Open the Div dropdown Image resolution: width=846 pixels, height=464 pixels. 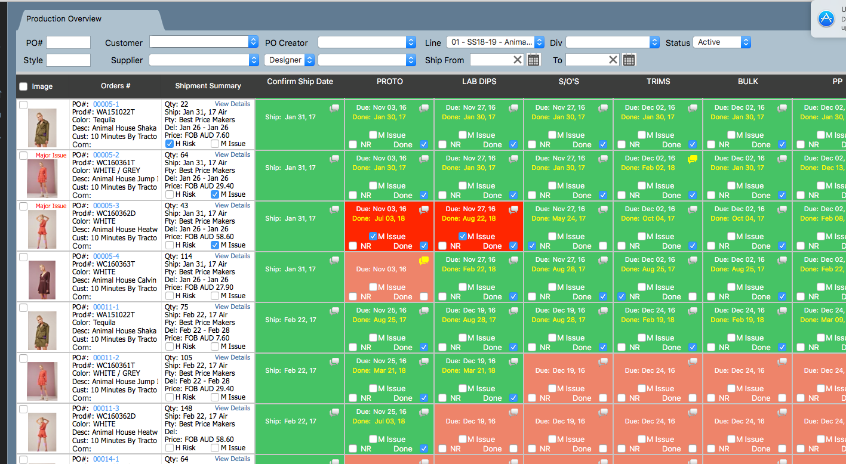pos(612,42)
